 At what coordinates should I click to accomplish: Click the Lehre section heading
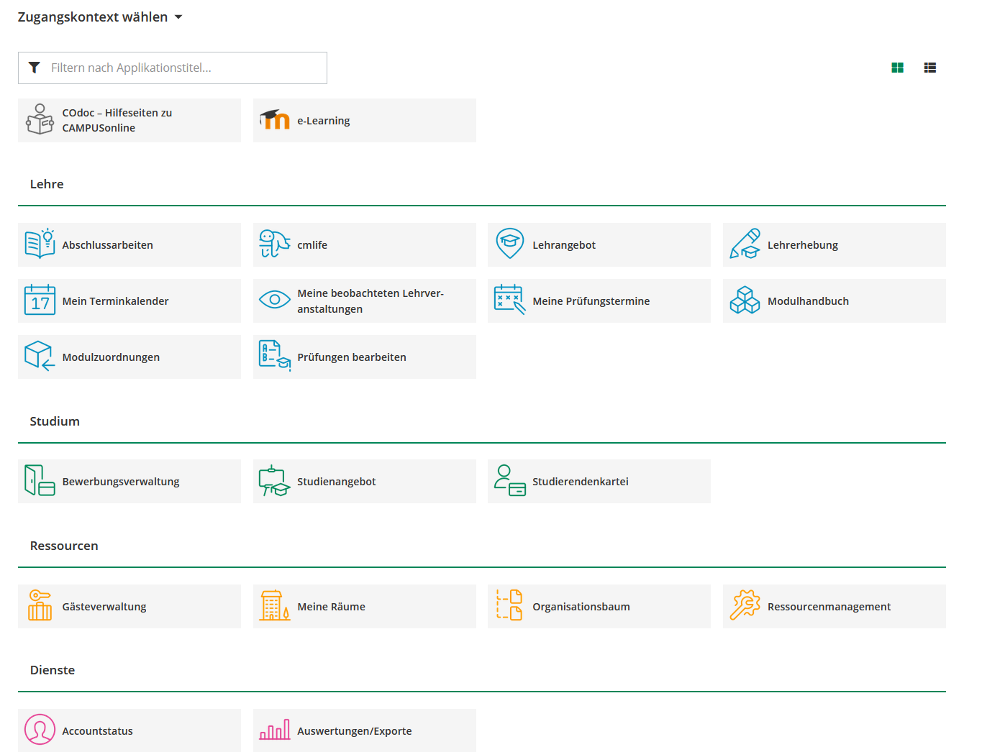[x=47, y=184]
